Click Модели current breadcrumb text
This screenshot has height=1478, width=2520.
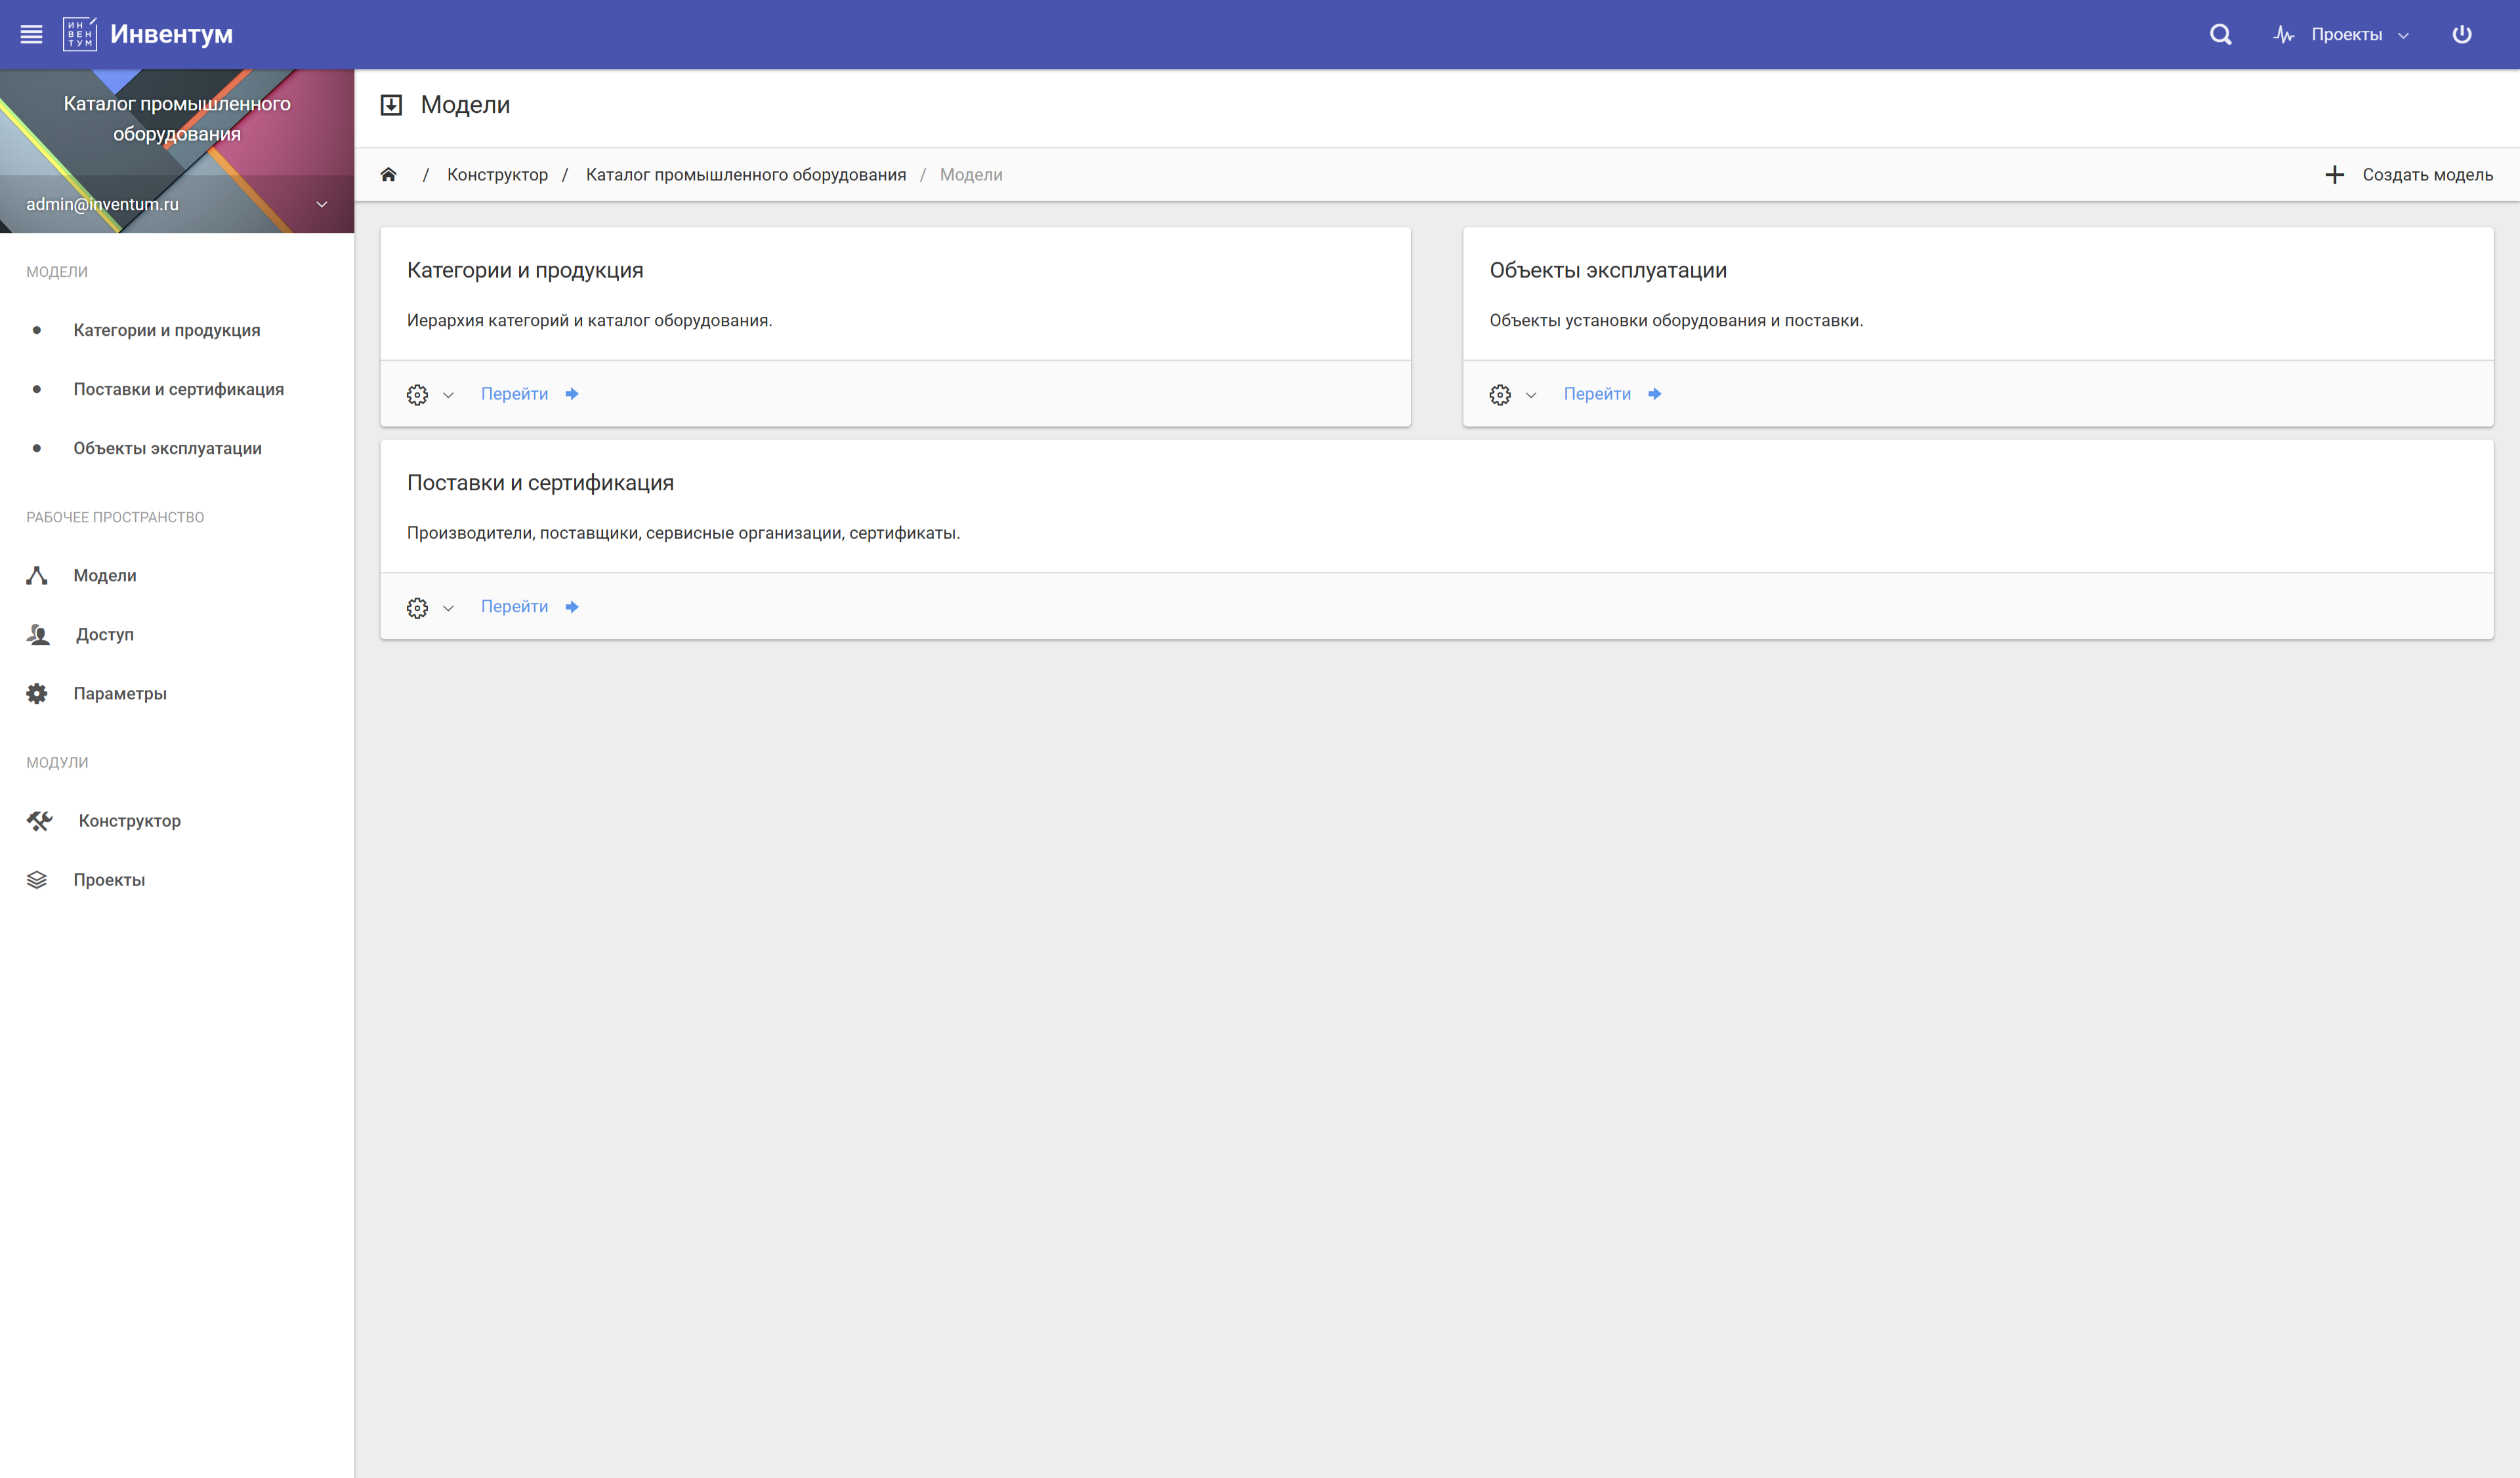970,175
